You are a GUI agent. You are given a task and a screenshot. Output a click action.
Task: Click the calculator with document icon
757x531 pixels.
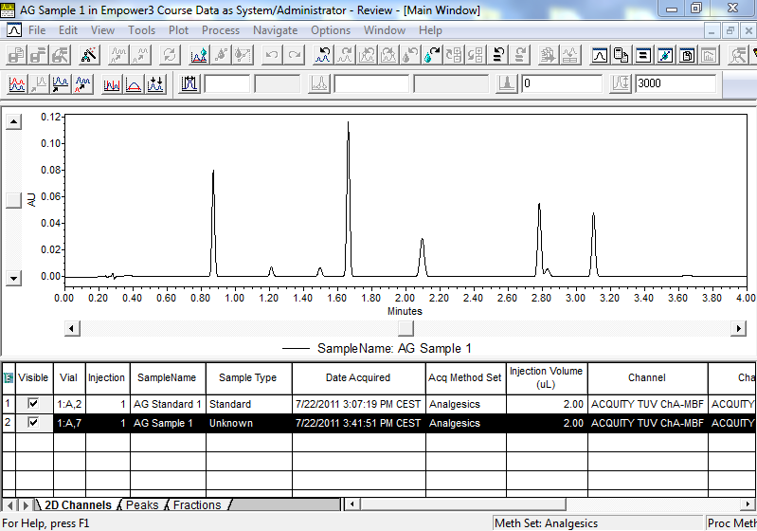pyautogui.click(x=621, y=55)
